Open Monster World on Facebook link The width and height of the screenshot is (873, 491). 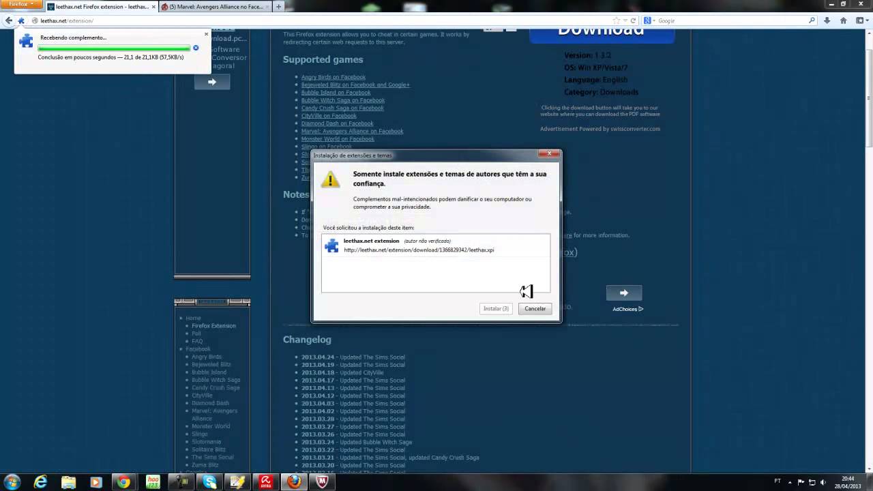(x=338, y=138)
